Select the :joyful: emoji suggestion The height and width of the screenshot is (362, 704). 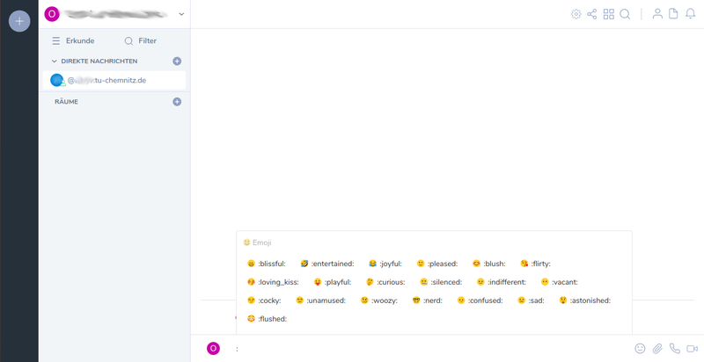pos(385,264)
